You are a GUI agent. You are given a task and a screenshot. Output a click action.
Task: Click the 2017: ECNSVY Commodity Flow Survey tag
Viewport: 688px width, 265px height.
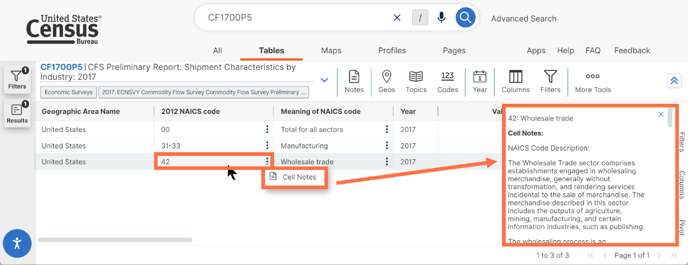204,92
